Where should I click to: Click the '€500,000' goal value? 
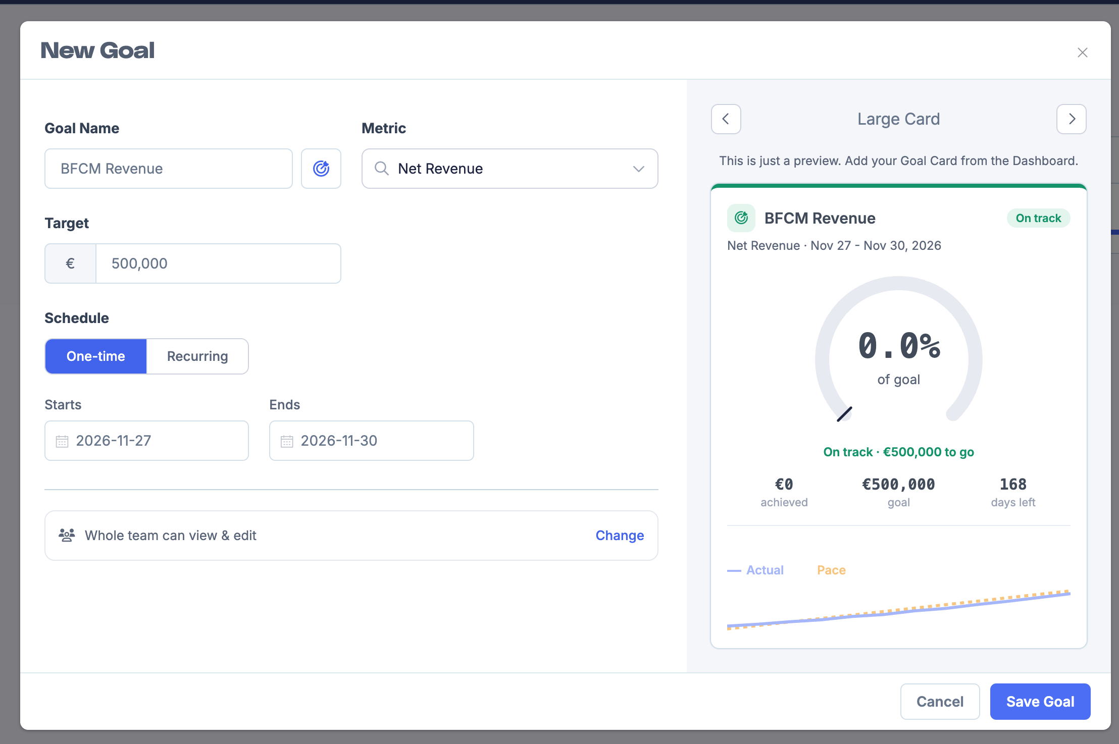click(898, 485)
